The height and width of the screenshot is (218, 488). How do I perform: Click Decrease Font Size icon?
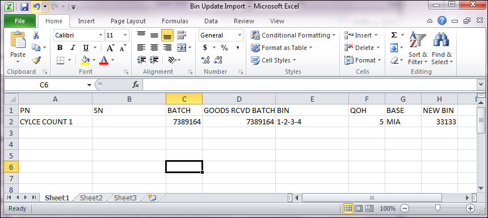pos(123,48)
